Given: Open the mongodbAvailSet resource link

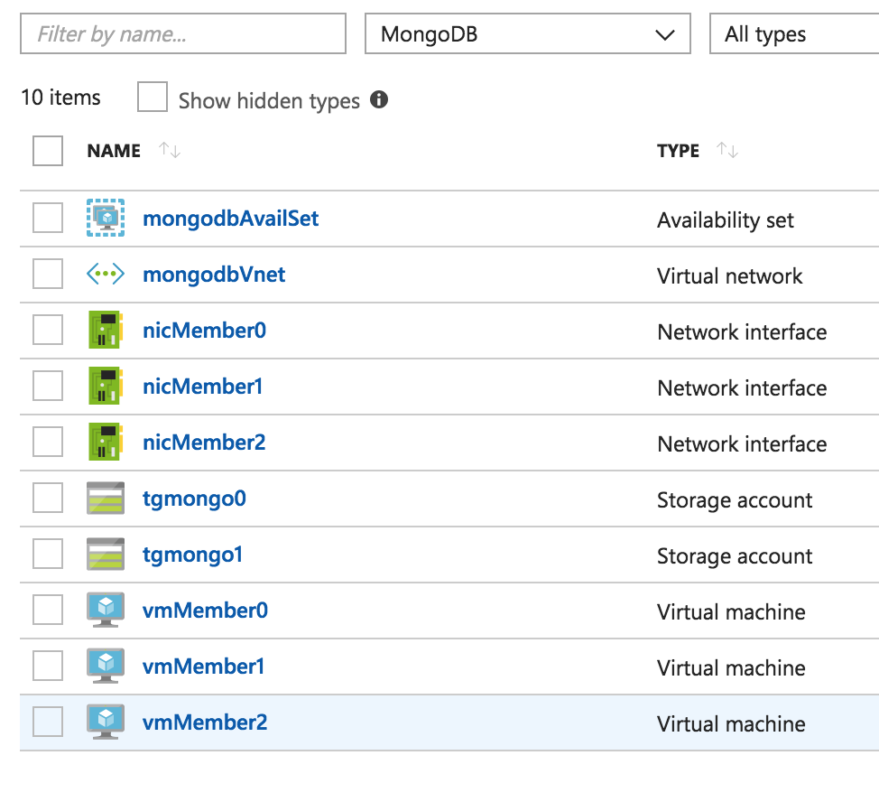Looking at the screenshot, I should pos(230,219).
